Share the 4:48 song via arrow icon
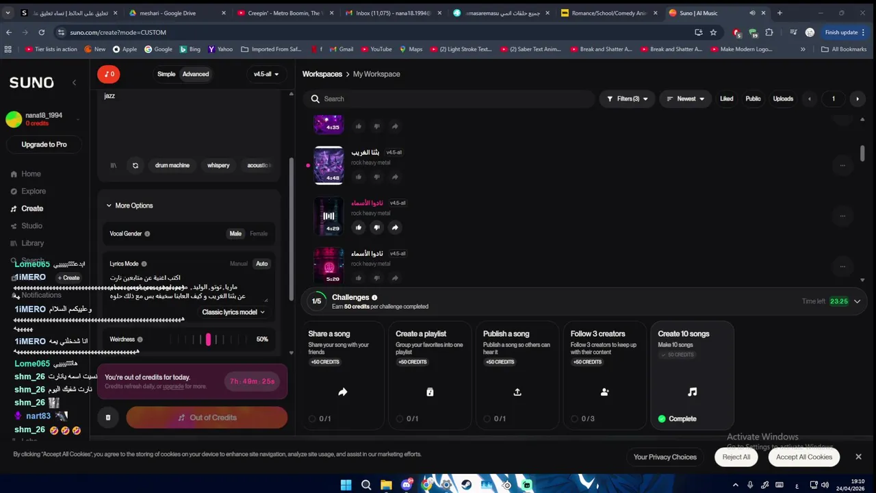This screenshot has width=876, height=493. (395, 177)
